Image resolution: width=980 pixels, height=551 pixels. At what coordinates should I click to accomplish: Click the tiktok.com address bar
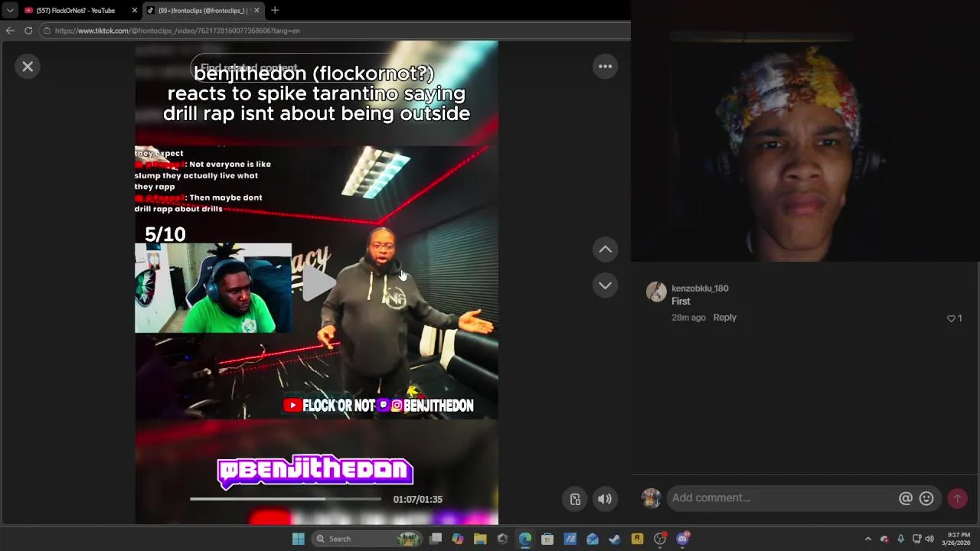[333, 31]
